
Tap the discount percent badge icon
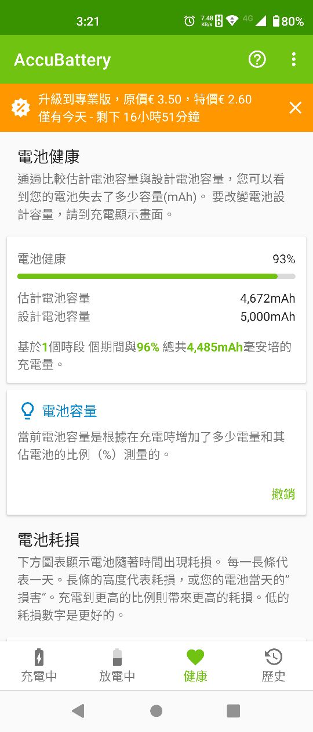click(x=20, y=107)
